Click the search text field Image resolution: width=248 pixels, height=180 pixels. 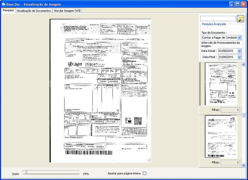coord(218,19)
